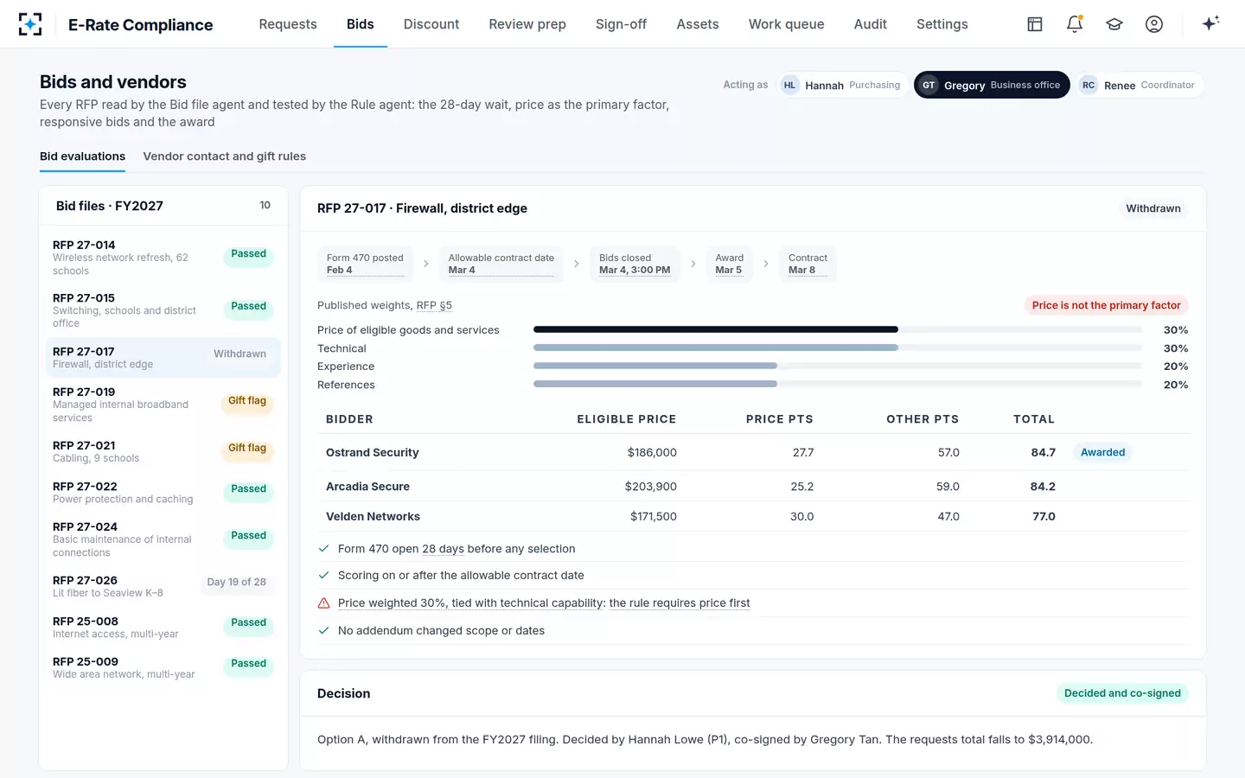The width and height of the screenshot is (1245, 778).
Task: Click the Gift flag on RFP 27-021
Action: pos(247,449)
